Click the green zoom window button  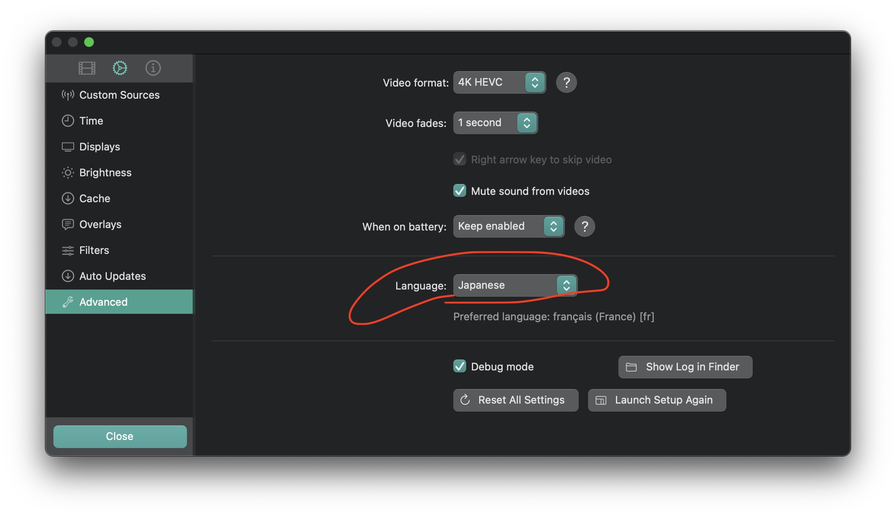(89, 42)
